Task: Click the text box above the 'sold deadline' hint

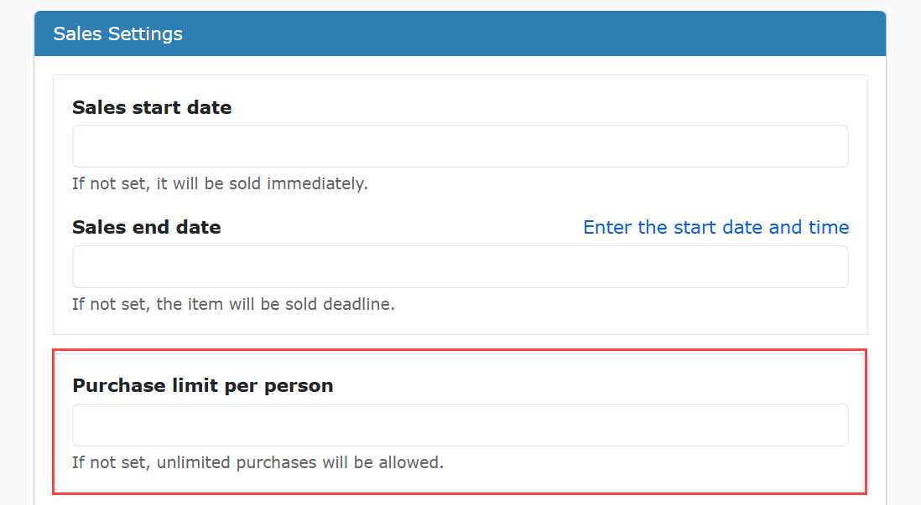Action: click(460, 267)
